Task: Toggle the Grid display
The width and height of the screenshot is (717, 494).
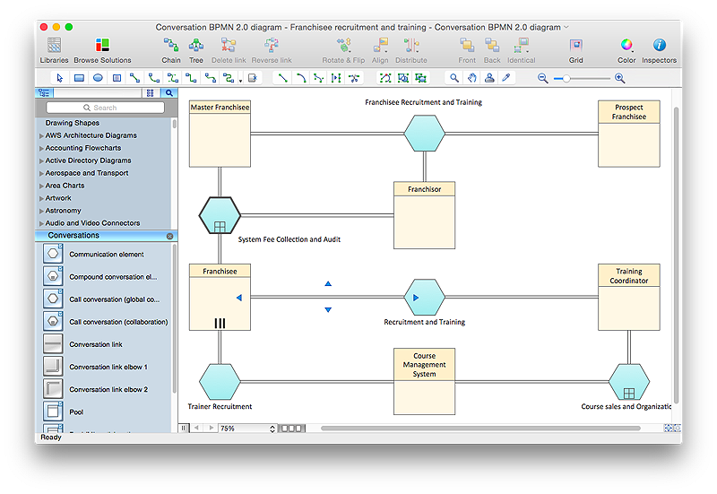Action: click(x=575, y=50)
